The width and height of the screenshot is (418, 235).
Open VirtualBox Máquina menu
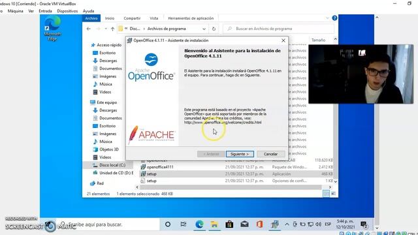click(16, 11)
